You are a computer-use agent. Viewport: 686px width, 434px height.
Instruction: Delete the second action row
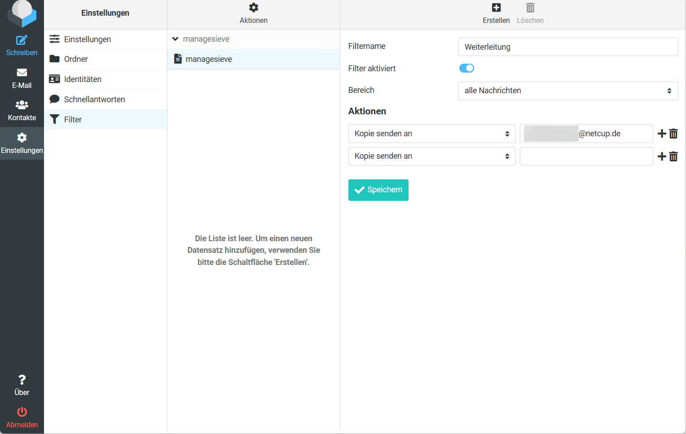coord(673,156)
